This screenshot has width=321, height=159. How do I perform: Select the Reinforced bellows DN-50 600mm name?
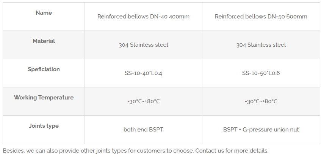[x=261, y=17]
